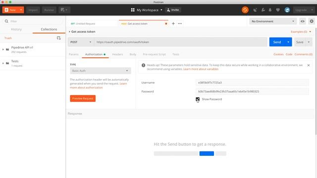This screenshot has width=317, height=178.
Task: Open the Upgrade dropdown arrow
Action: click(x=312, y=10)
